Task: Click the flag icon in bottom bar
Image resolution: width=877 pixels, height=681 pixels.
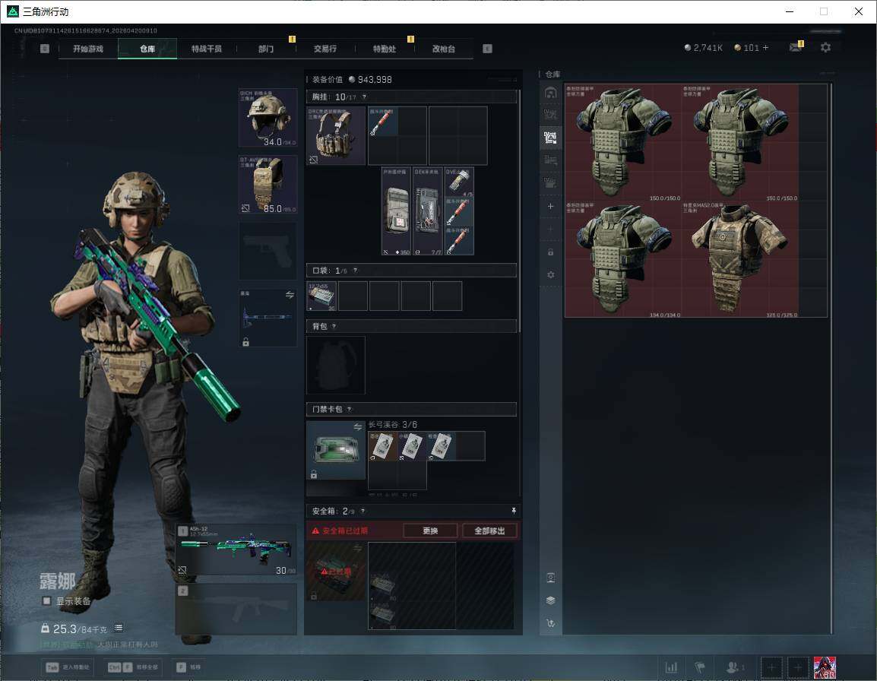Action: tap(700, 667)
